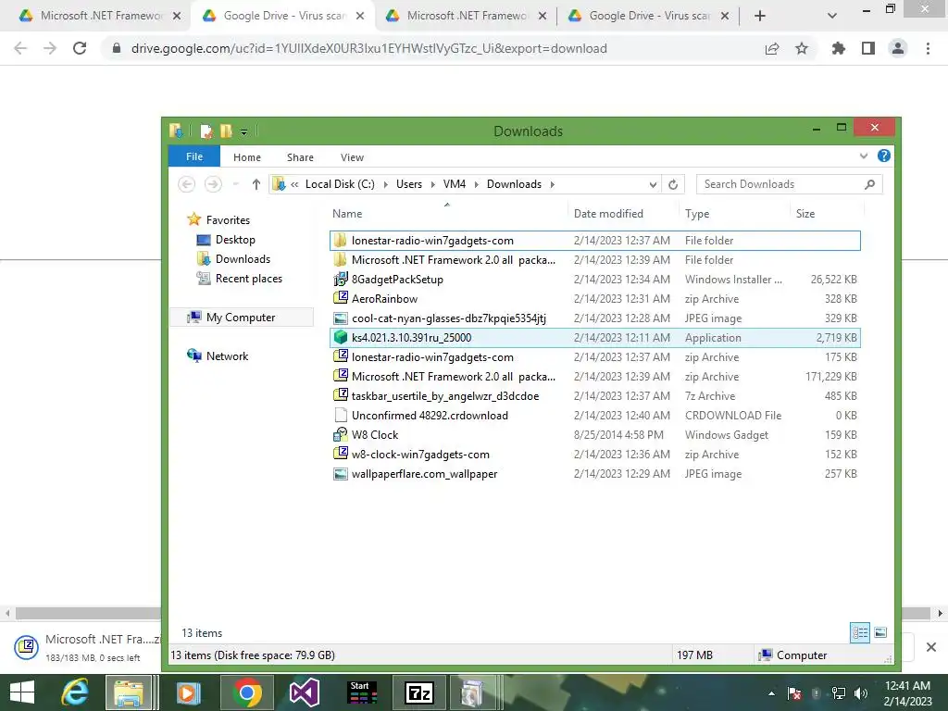The height and width of the screenshot is (711, 948).
Task: Bookmark this page with the star
Action: pyautogui.click(x=802, y=48)
